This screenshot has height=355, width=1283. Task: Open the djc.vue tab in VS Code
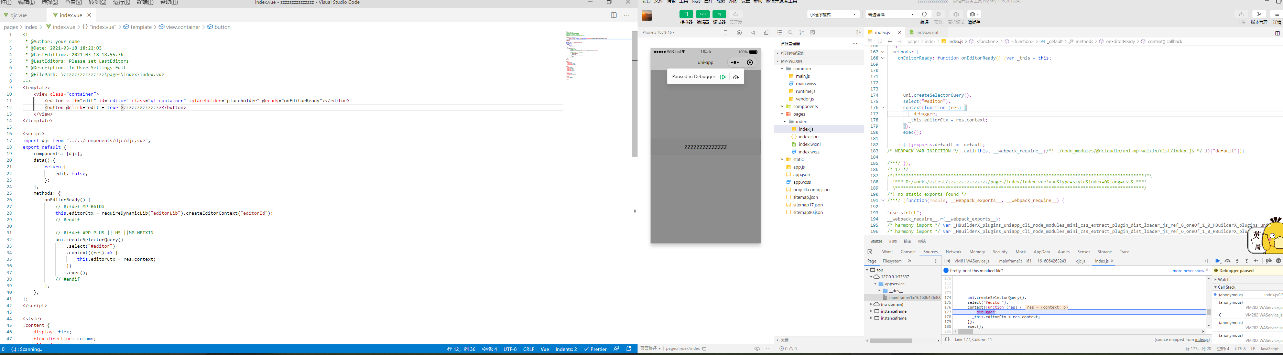(x=19, y=15)
